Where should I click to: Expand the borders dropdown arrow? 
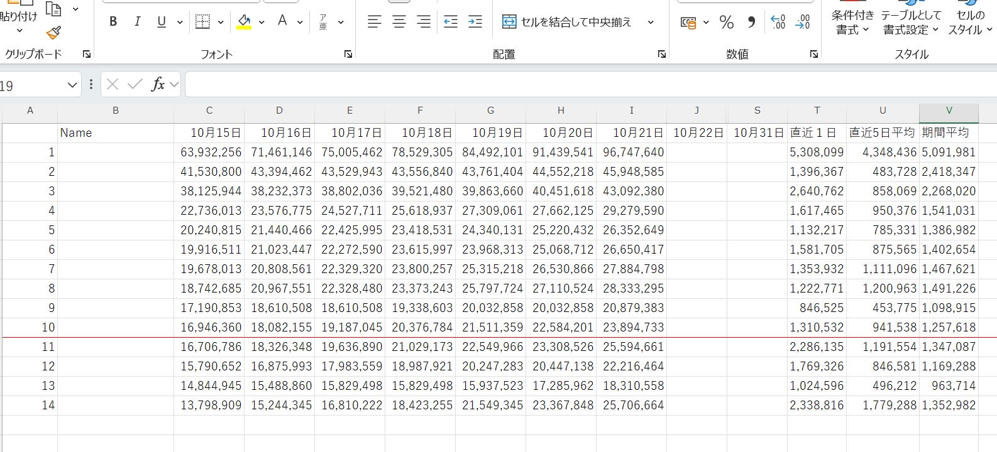pos(221,23)
